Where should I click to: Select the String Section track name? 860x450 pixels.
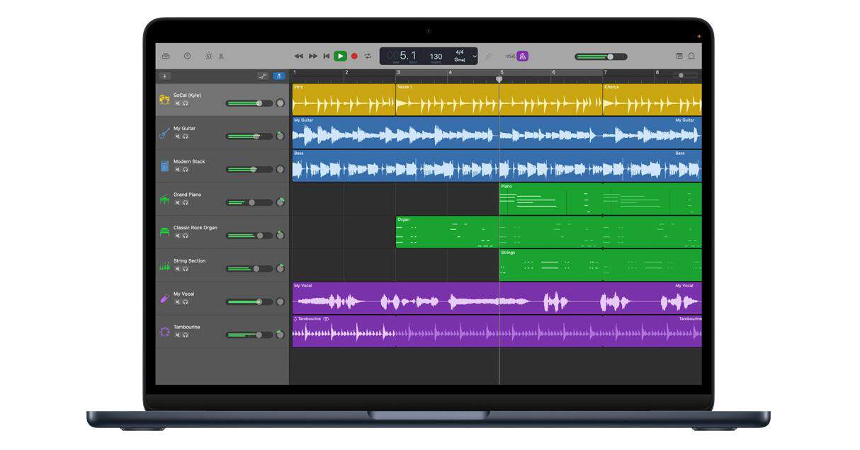click(190, 260)
